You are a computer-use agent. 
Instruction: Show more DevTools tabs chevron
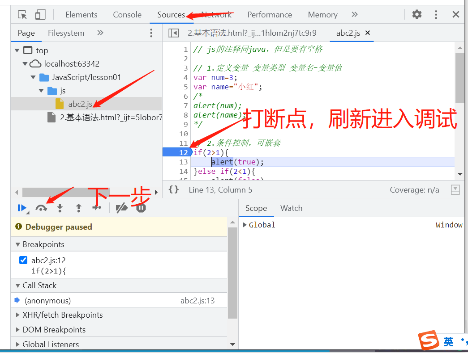(x=354, y=14)
